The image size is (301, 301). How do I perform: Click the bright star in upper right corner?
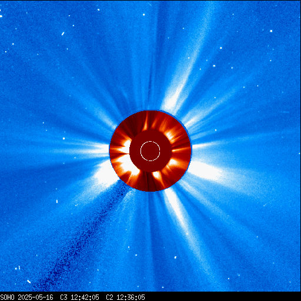(x=271, y=31)
